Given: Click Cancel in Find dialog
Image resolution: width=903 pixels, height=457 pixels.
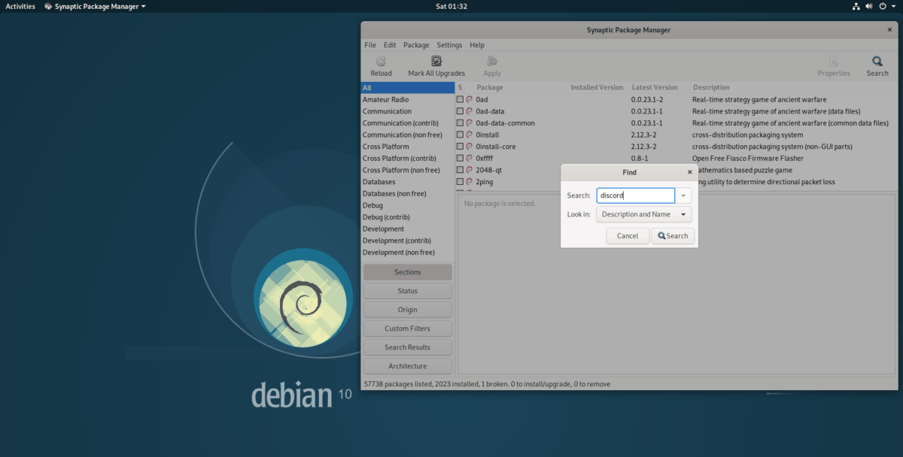Looking at the screenshot, I should tap(628, 235).
